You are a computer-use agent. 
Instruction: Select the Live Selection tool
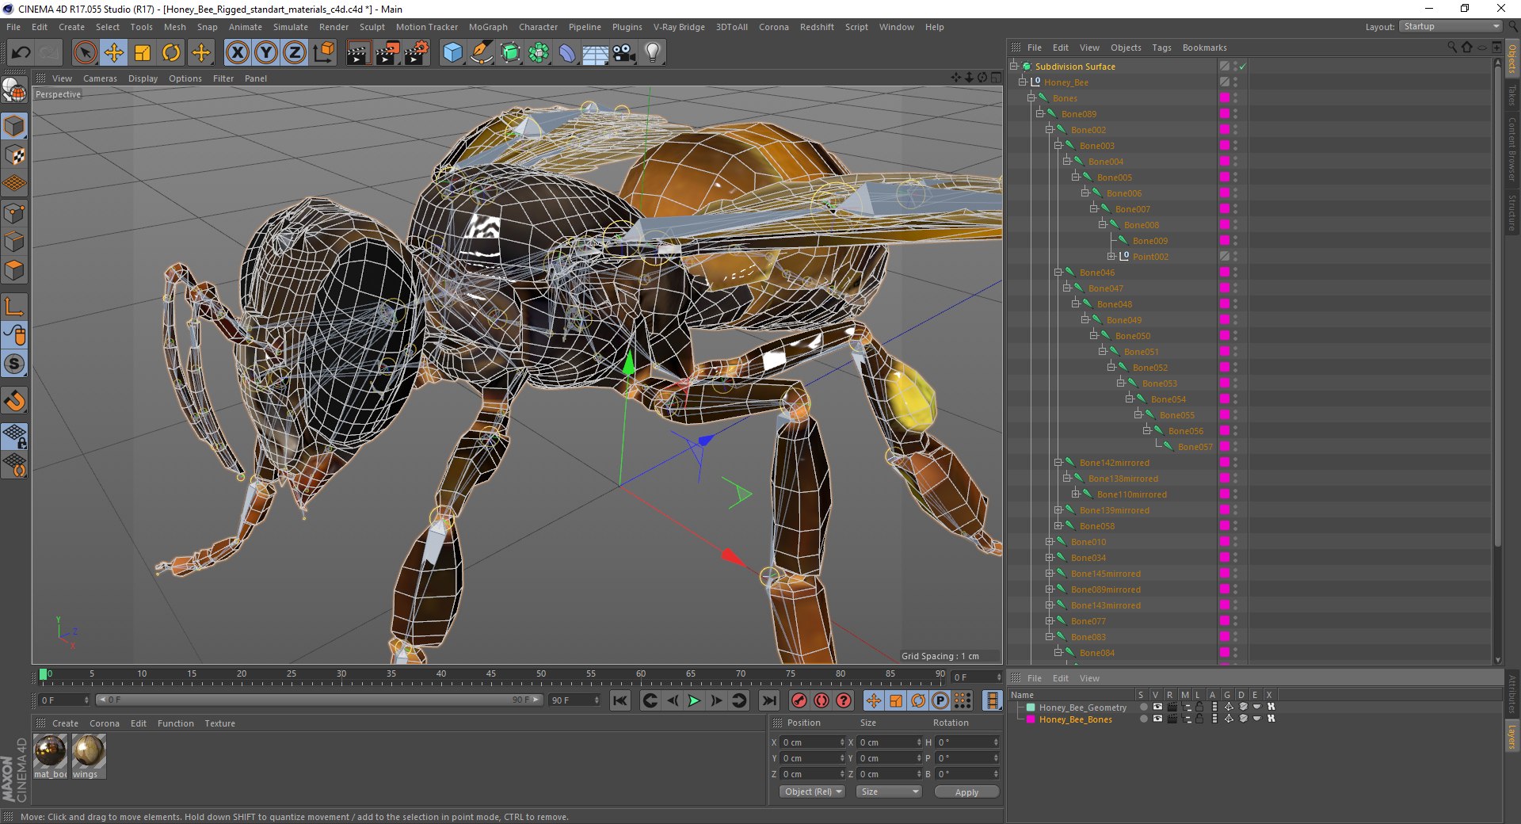tap(85, 53)
